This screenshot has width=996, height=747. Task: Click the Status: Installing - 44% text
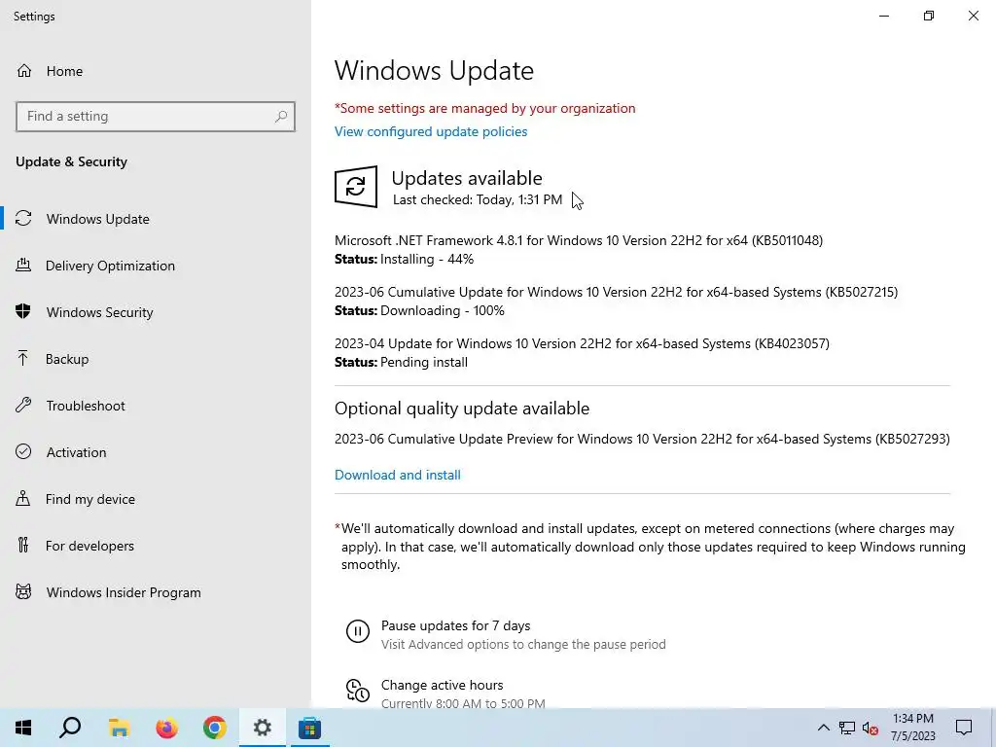(x=404, y=259)
